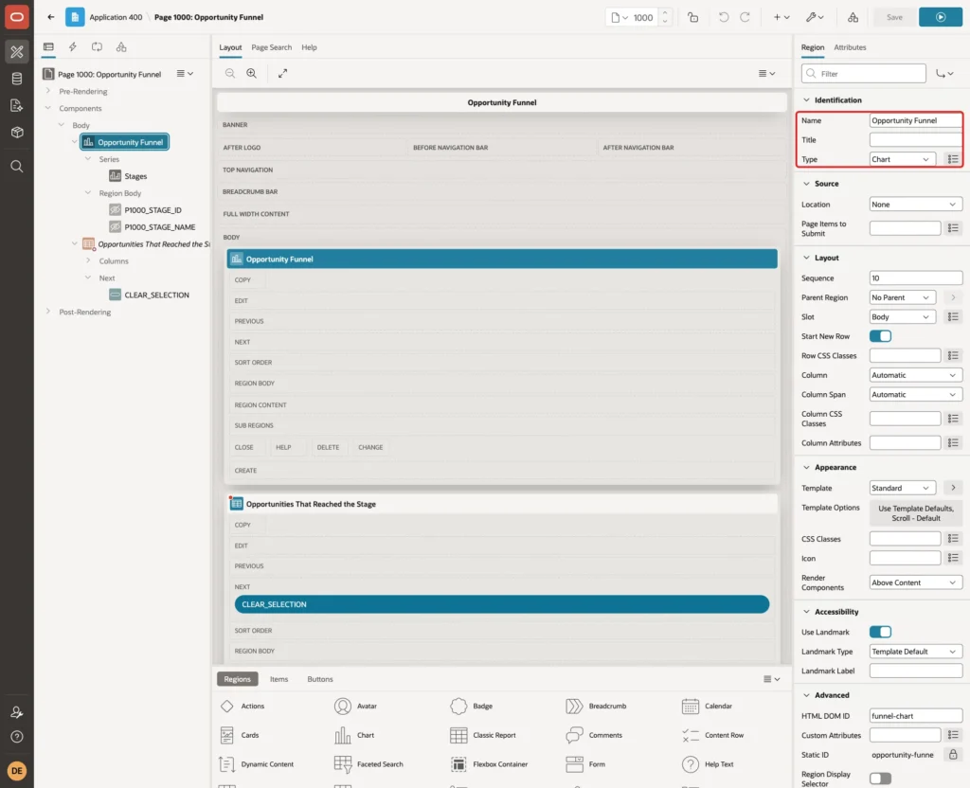The image size is (970, 788).
Task: Open the Gallery cube icon in sidebar
Action: 17,132
